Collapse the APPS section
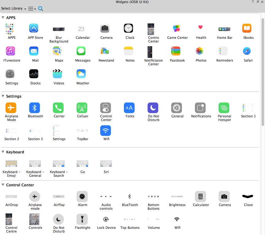The image size is (265, 235). click(x=3, y=18)
